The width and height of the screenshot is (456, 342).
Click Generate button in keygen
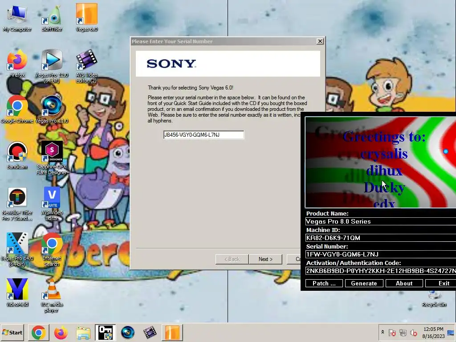click(x=364, y=283)
